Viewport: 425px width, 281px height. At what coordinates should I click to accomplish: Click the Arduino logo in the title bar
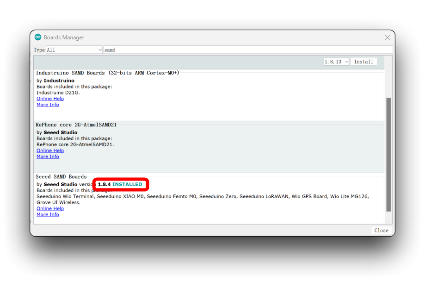(38, 37)
